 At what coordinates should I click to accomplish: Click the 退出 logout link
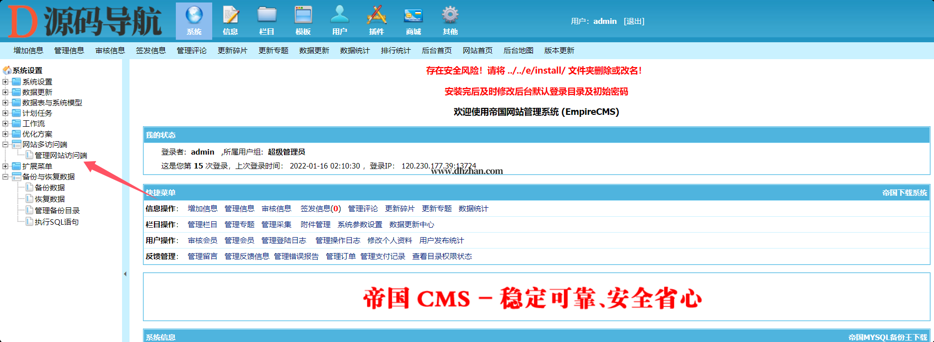tap(634, 21)
